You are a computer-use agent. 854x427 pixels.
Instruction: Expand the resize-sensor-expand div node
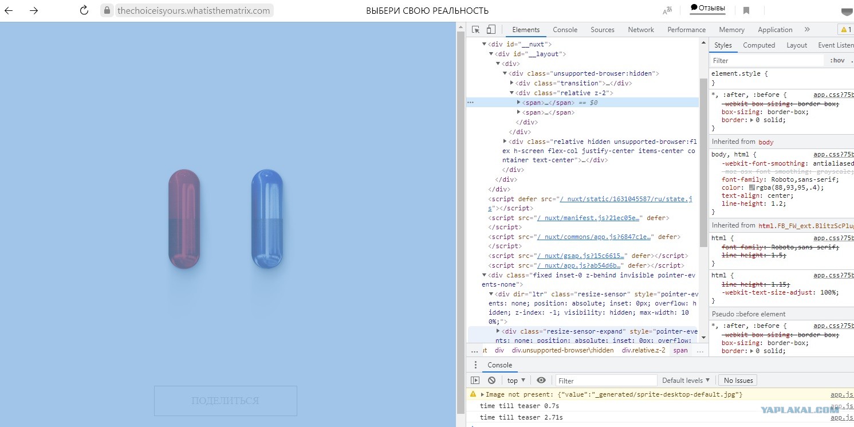498,331
